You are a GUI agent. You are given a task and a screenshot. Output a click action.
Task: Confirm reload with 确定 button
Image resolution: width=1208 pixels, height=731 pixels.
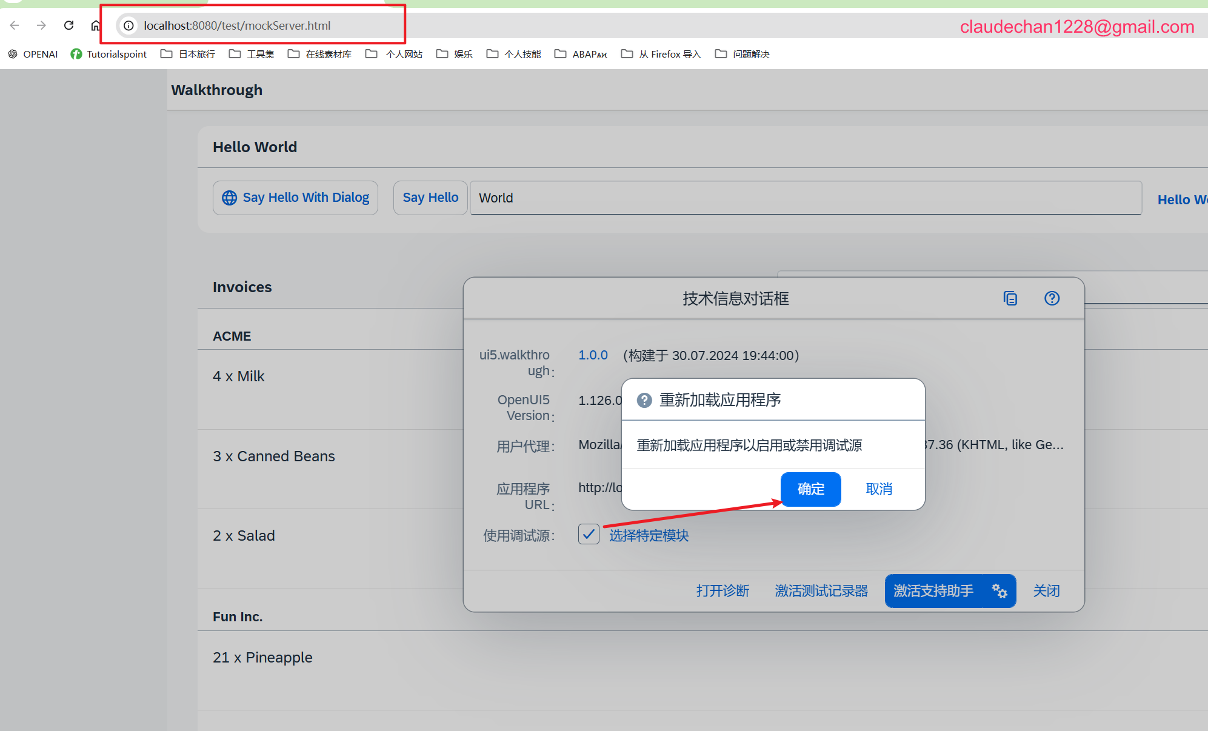[x=810, y=489]
